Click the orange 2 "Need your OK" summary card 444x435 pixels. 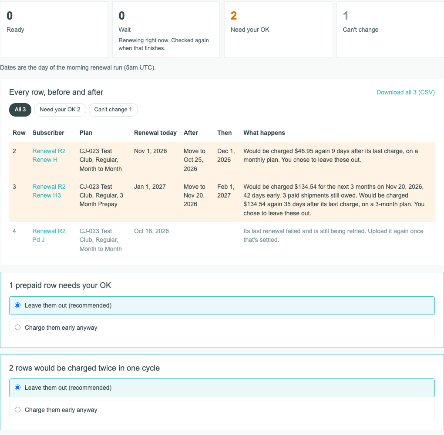click(x=278, y=30)
